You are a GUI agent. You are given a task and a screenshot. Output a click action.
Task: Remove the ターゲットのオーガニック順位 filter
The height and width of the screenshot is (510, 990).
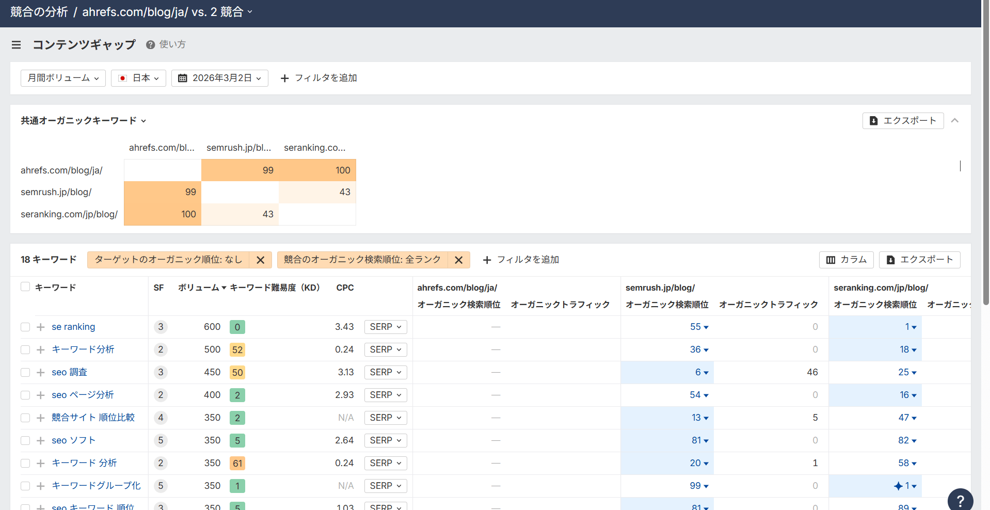pos(260,260)
